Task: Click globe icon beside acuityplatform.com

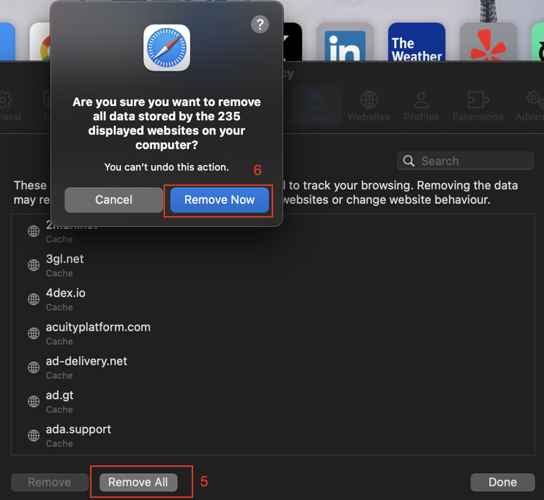Action: (x=34, y=333)
